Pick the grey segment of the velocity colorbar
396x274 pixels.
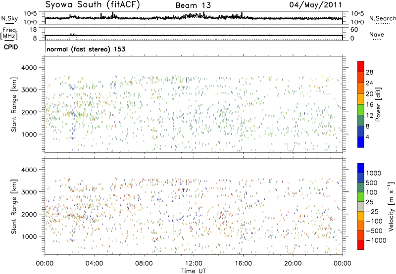(x=361, y=206)
